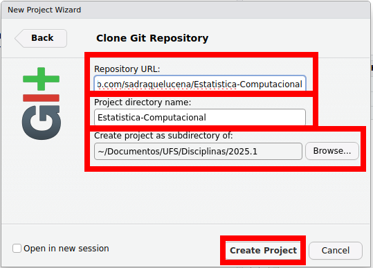Click the Git logo icon
Screen dimensions: 373x268
tap(41, 103)
